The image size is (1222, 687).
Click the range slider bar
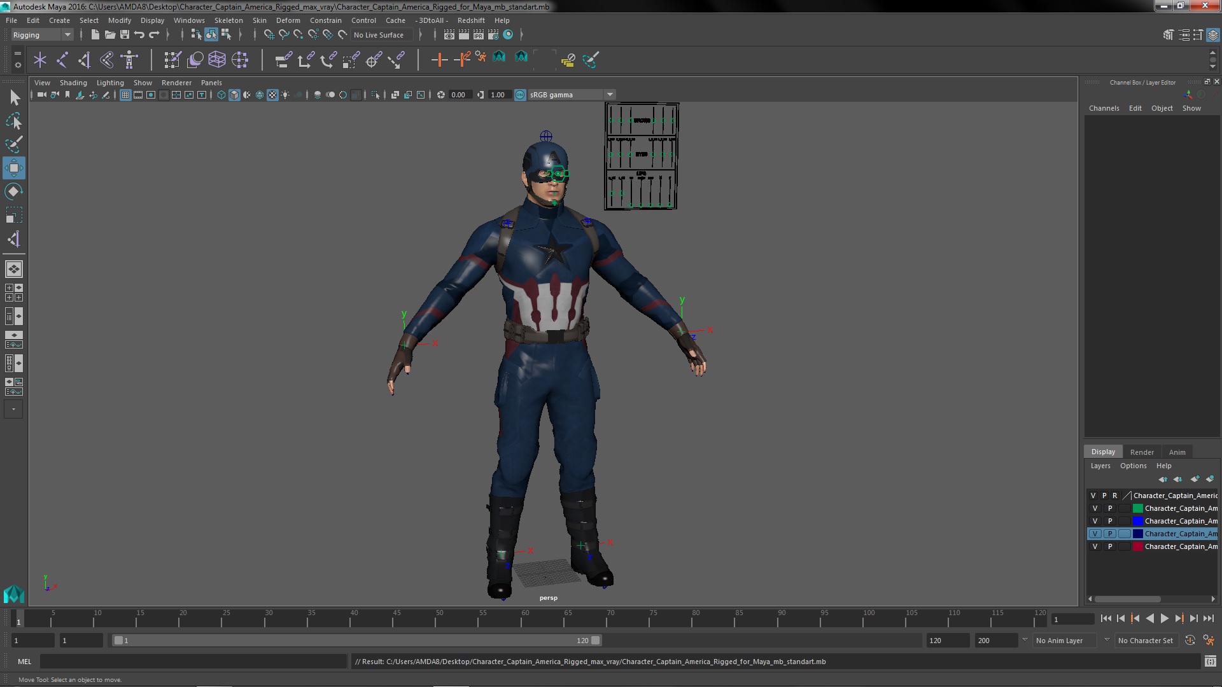click(x=356, y=641)
